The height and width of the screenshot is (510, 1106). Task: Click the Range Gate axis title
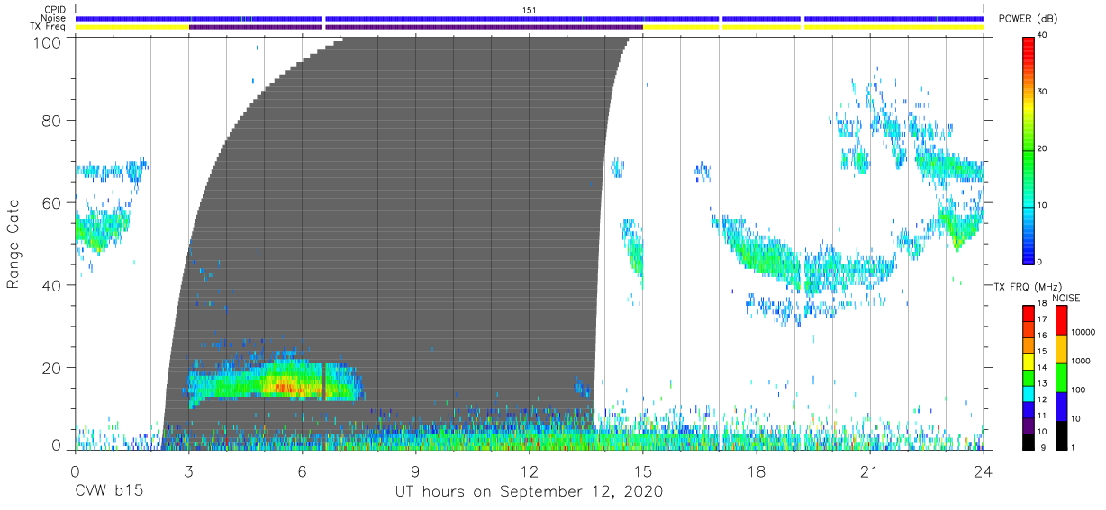pyautogui.click(x=14, y=245)
